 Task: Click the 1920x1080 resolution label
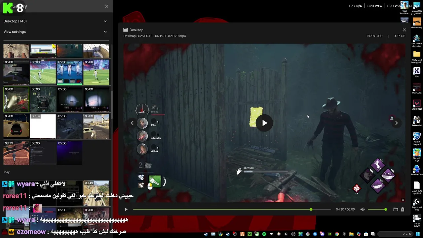(x=374, y=36)
